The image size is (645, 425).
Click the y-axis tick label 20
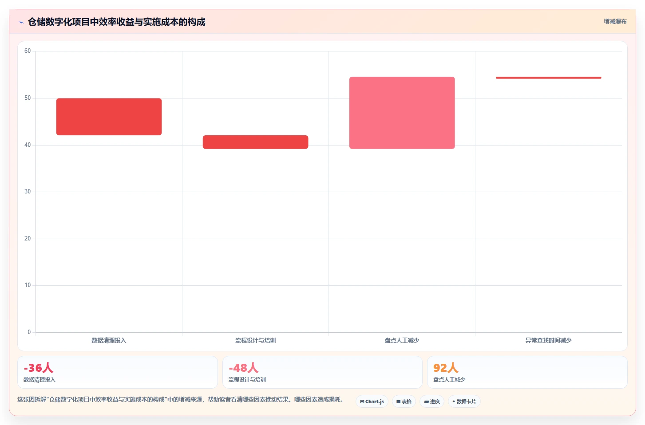[28, 239]
